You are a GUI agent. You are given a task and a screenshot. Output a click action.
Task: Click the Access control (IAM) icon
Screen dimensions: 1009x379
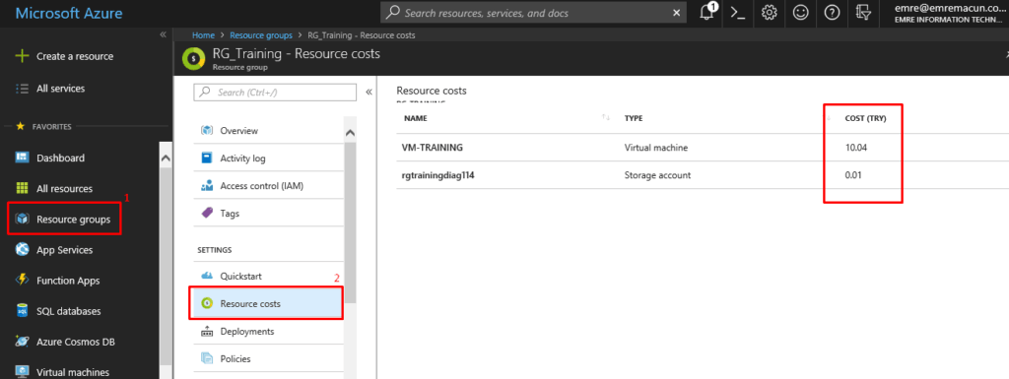point(207,186)
